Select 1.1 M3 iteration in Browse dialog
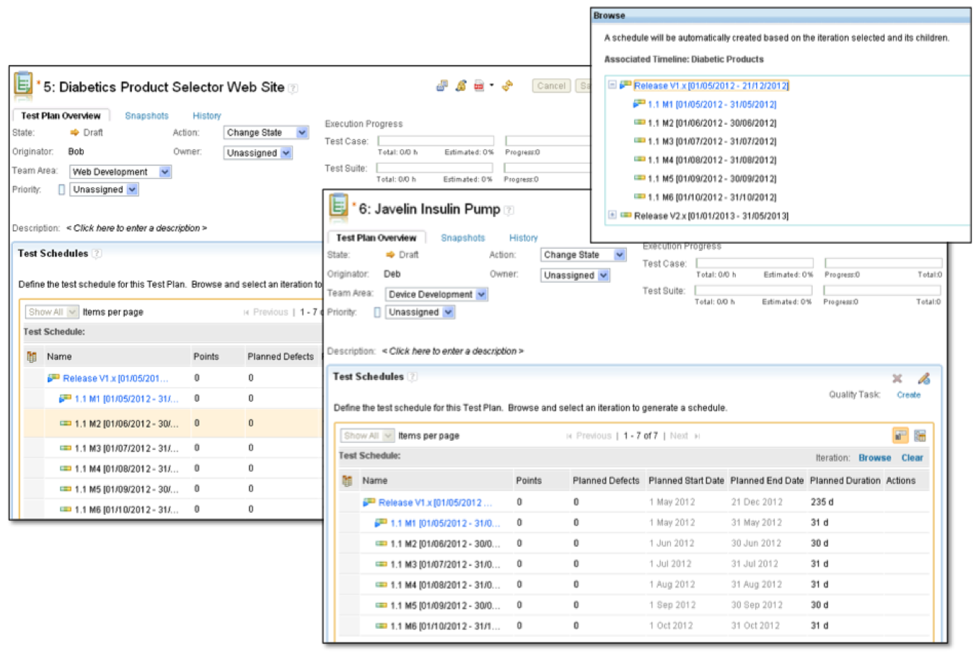976x657 pixels. tap(712, 141)
